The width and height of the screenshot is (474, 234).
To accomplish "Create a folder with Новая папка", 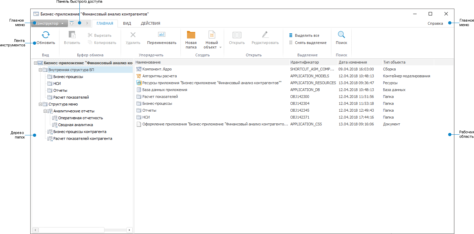I will tap(191, 40).
